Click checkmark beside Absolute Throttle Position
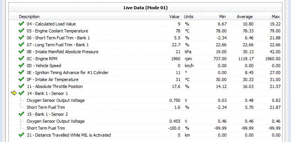The height and width of the screenshot is (142, 291). tap(21, 86)
